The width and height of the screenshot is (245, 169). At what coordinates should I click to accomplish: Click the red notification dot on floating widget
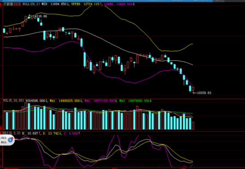click(12, 138)
